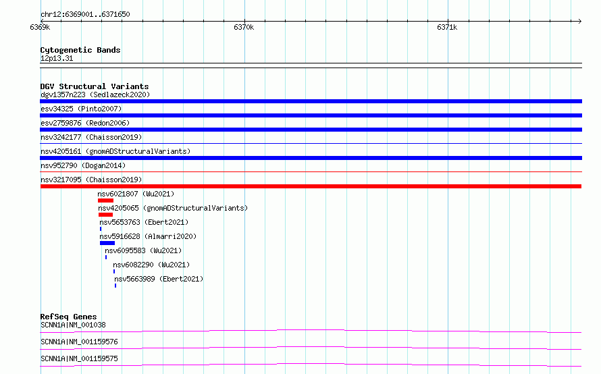Click the Cytogenetic Bands track heading
Image resolution: width=601 pixels, height=374 pixels.
[80, 50]
